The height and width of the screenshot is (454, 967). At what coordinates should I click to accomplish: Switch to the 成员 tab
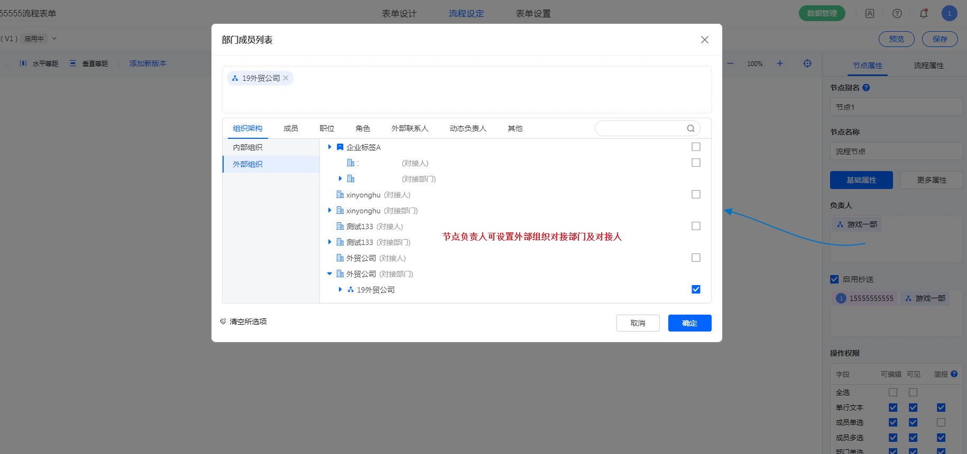click(x=291, y=128)
